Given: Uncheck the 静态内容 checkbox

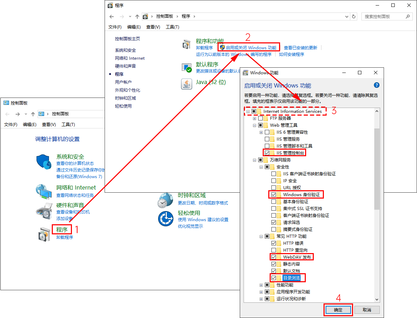Looking at the screenshot, I should pos(273,264).
